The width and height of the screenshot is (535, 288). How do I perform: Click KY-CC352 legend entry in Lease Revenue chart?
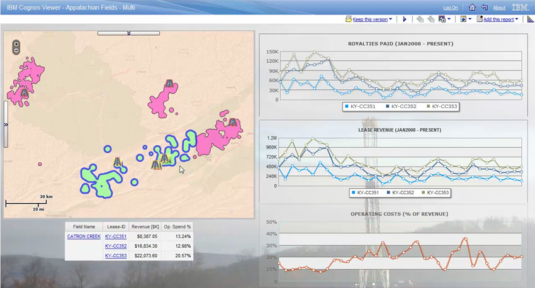[400, 192]
